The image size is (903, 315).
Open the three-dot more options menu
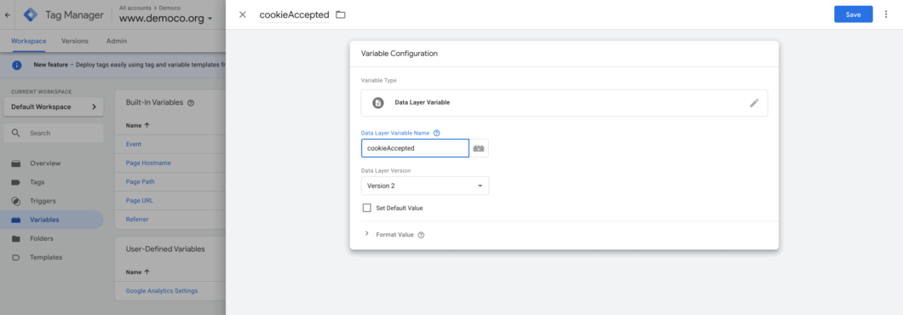point(886,14)
